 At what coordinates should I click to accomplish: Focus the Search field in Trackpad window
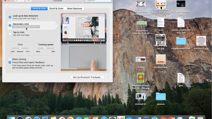click(x=98, y=1)
